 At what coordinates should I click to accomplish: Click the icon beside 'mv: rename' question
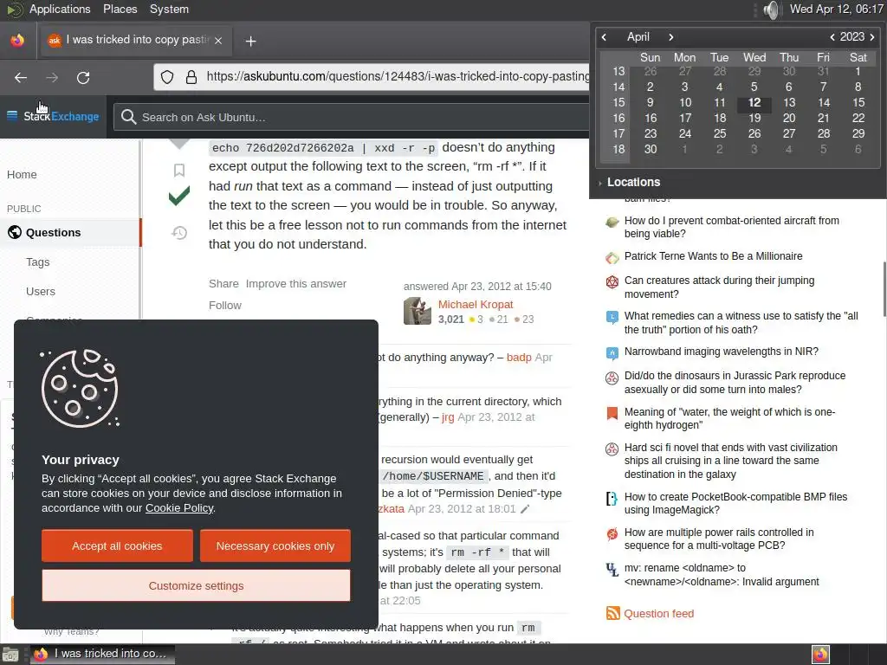[x=612, y=570]
